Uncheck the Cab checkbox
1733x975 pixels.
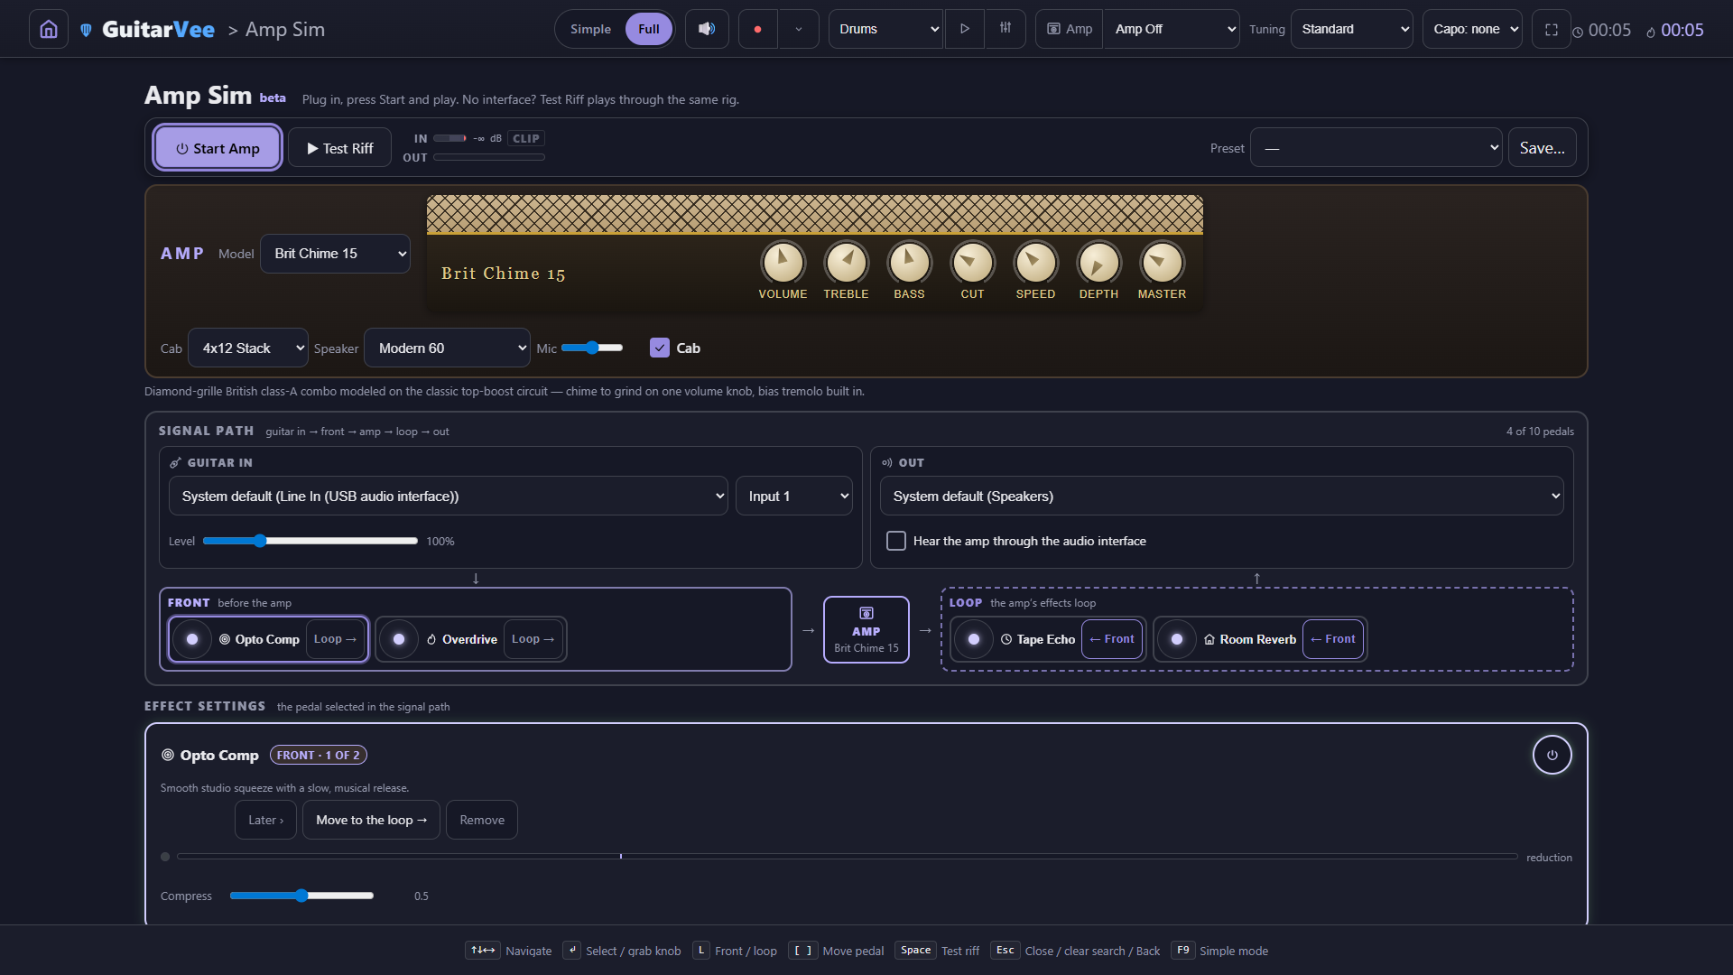coord(660,348)
